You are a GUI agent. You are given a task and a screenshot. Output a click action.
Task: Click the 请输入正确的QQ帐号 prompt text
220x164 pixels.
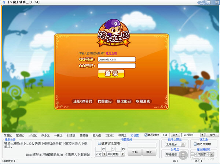(x=91, y=53)
